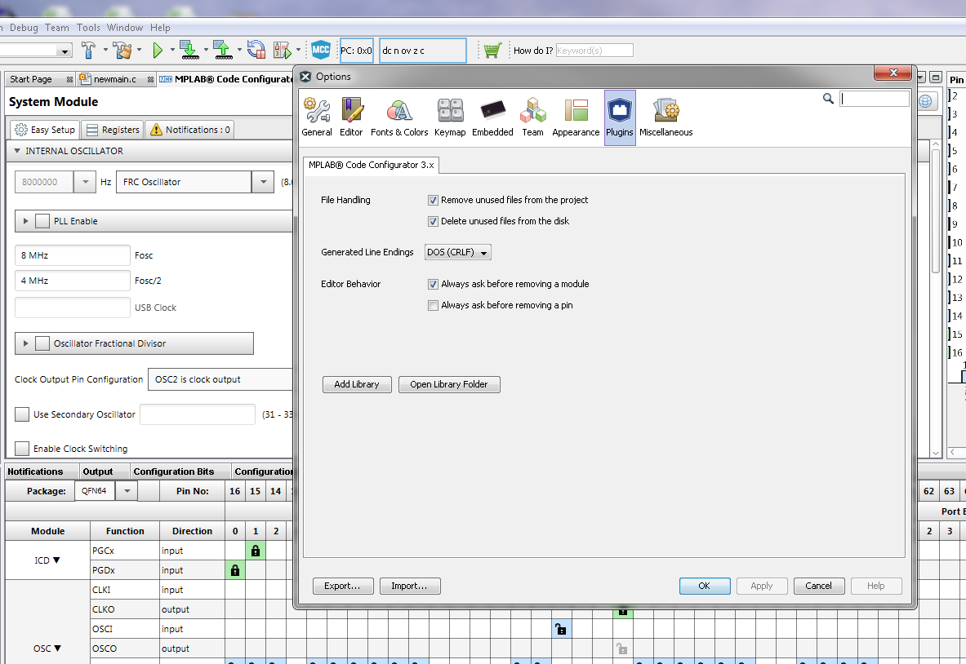The height and width of the screenshot is (664, 966).
Task: Open the FRC Oscillator selection dropdown
Action: (261, 181)
